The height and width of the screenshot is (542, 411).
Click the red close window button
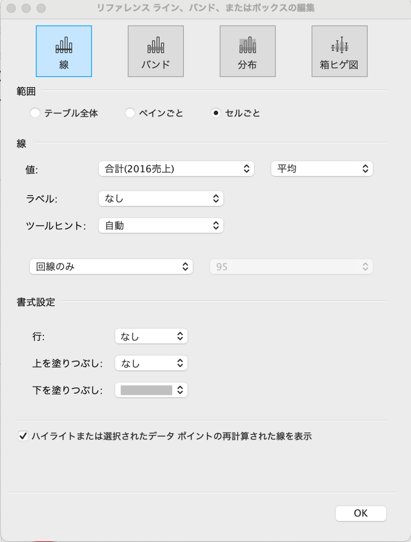(12, 8)
